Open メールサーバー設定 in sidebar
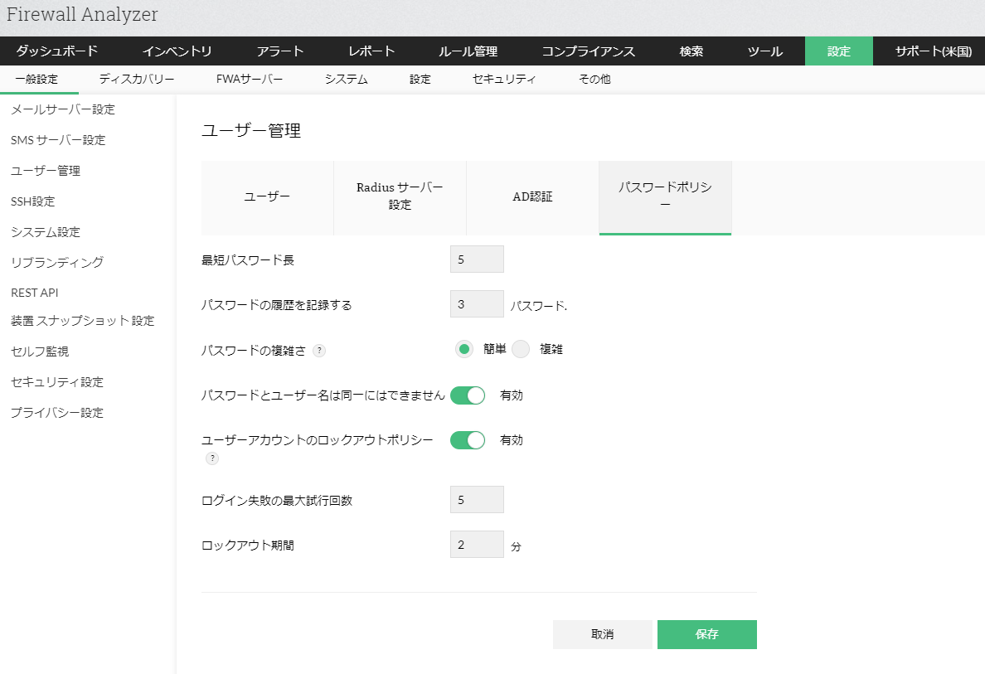985x674 pixels. (63, 109)
